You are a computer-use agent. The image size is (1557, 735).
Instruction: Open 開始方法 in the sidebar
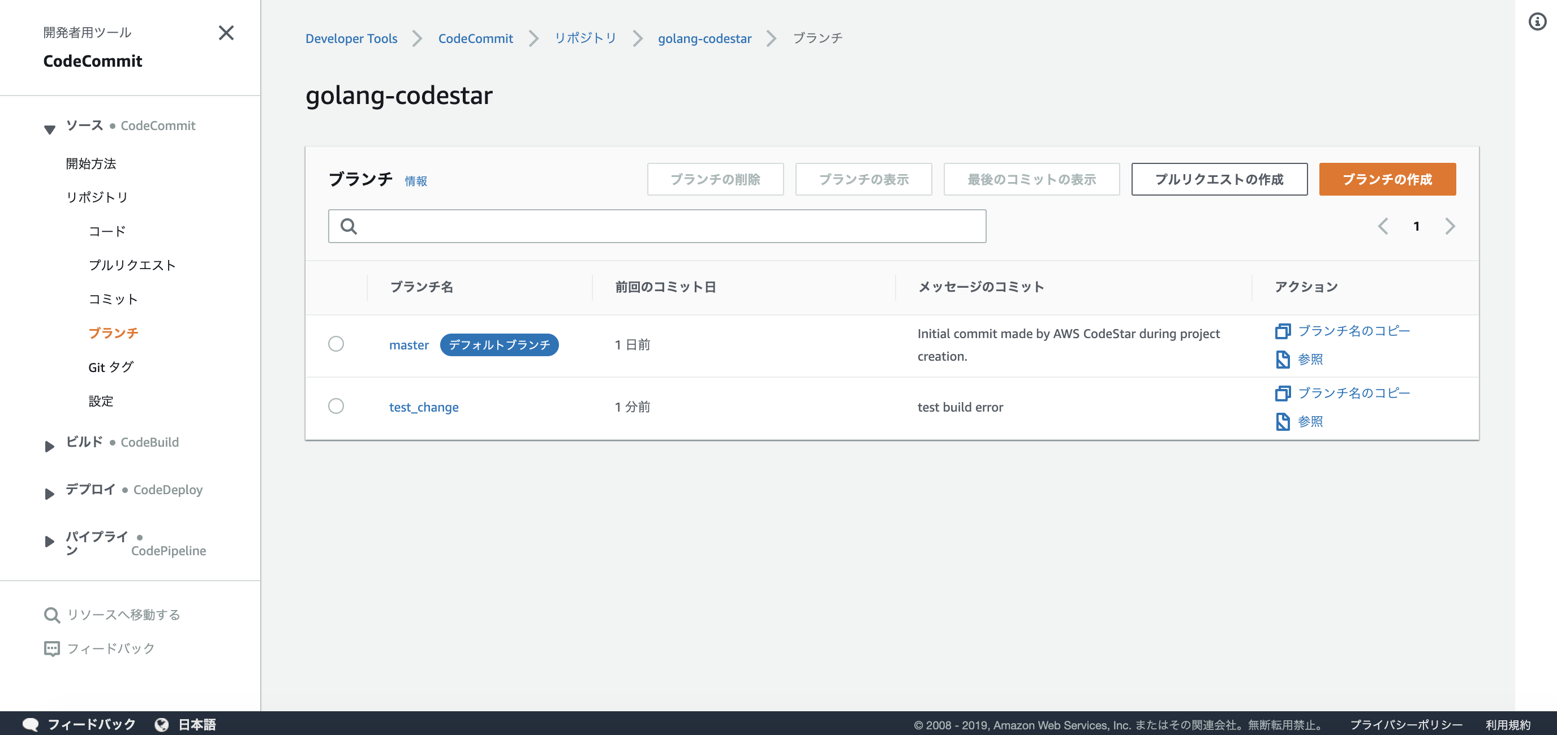(x=91, y=163)
